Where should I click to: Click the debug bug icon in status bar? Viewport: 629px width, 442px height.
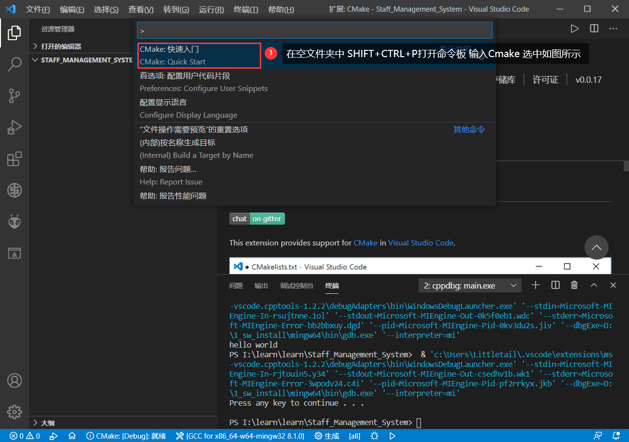374,436
